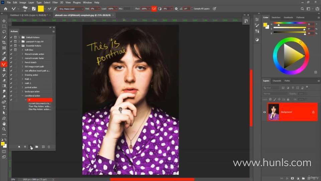Open the Actions panel menu
This screenshot has height=181, width=321.
click(53, 32)
